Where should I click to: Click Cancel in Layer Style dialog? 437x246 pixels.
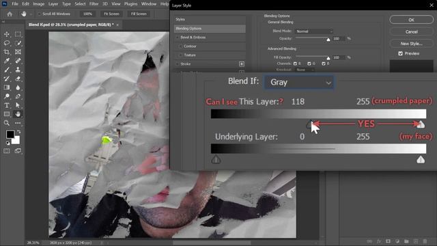411,32
